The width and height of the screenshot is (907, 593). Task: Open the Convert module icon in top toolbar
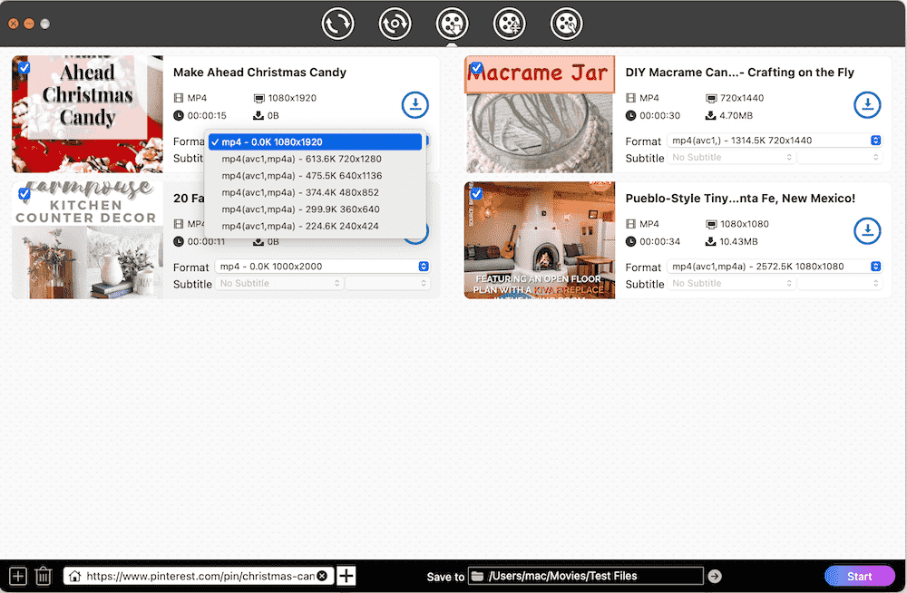coord(337,24)
